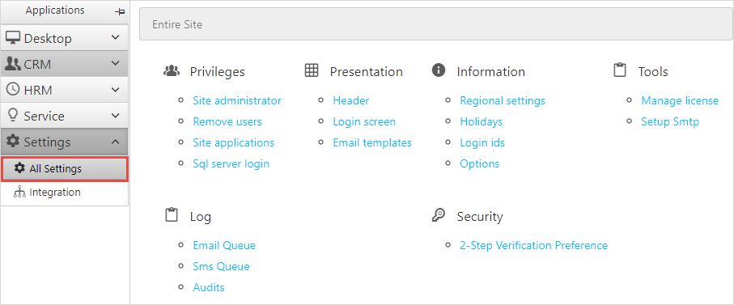Expand the Service section chevron

(115, 115)
